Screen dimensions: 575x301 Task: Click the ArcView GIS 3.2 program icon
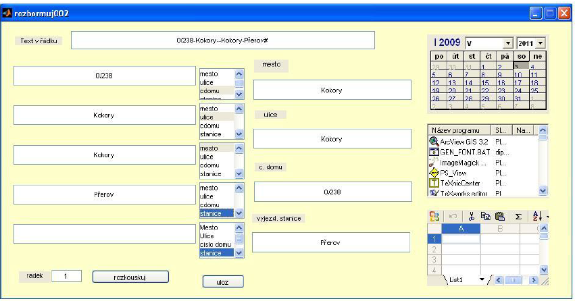click(x=434, y=142)
